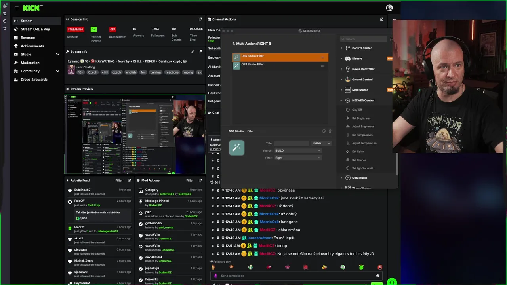The height and width of the screenshot is (285, 507).
Task: Select the NEEWER On / Off action
Action: tap(357, 110)
